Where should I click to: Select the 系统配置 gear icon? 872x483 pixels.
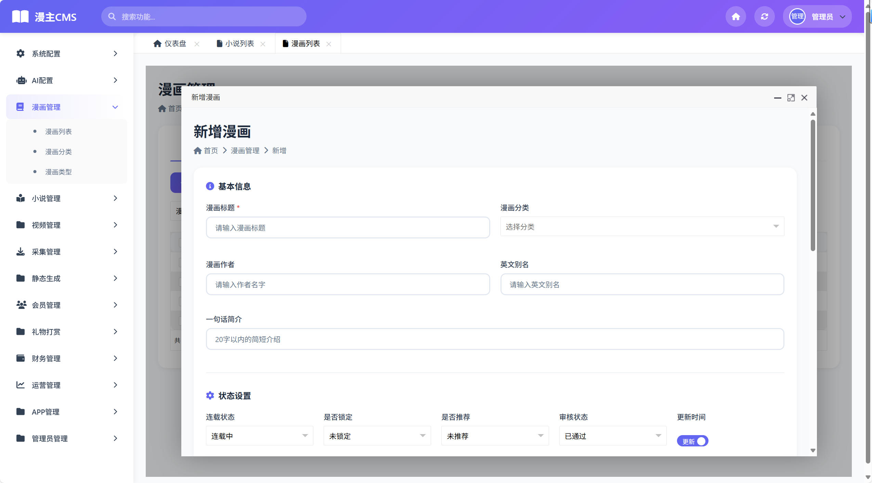tap(21, 54)
